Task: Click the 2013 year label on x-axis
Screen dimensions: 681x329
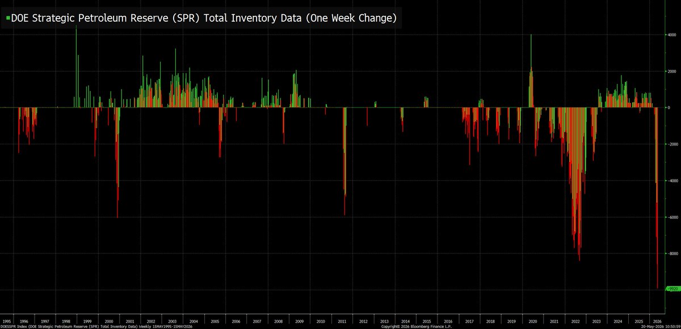Action: click(384, 321)
